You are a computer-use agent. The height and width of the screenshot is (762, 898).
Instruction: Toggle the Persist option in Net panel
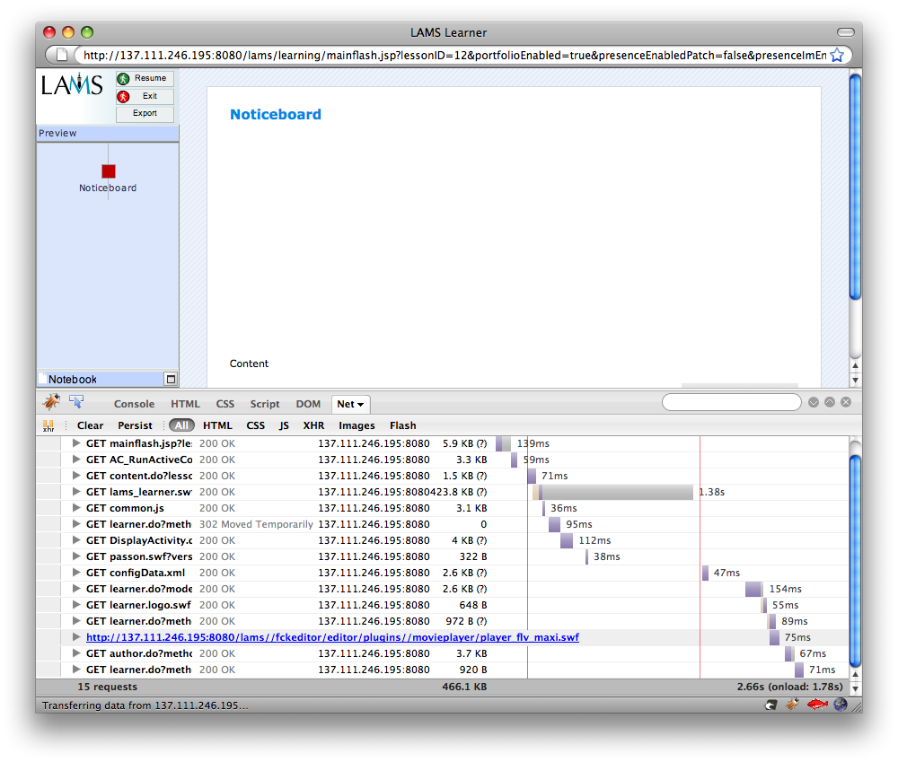[135, 425]
